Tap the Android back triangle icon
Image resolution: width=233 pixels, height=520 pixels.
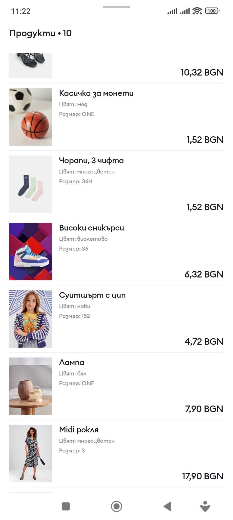pyautogui.click(x=167, y=506)
